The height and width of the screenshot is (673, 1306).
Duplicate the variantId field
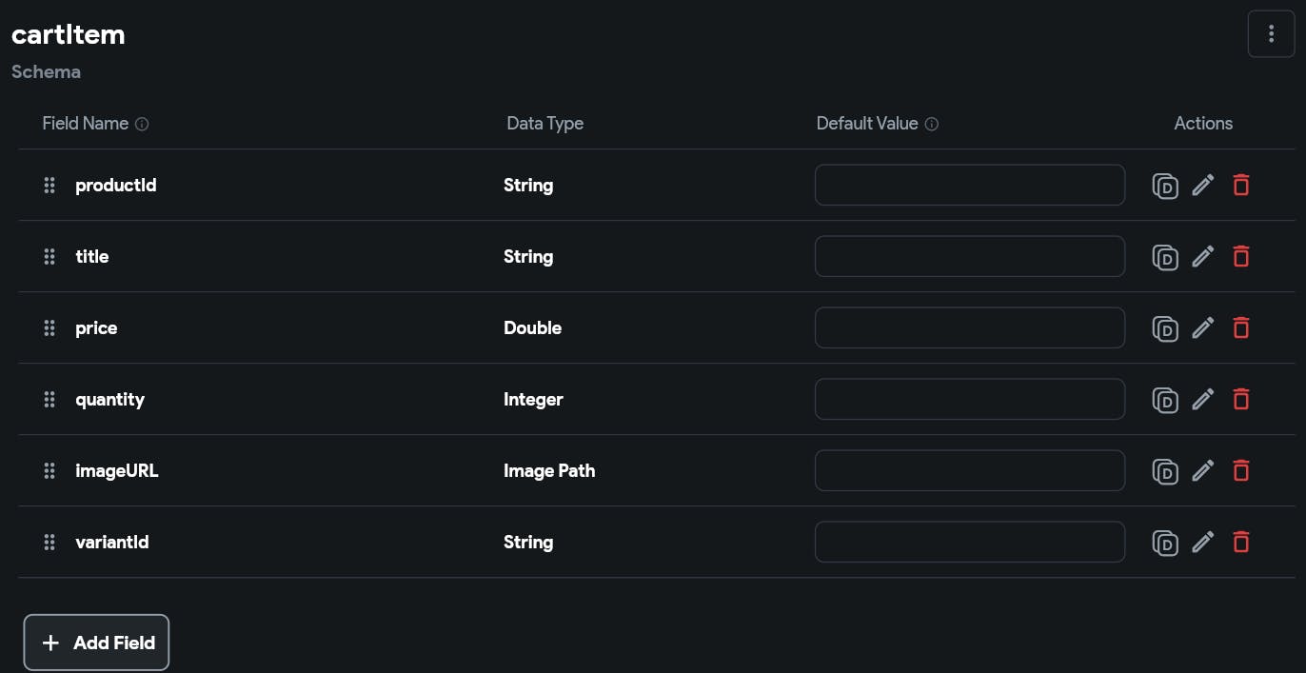point(1165,542)
